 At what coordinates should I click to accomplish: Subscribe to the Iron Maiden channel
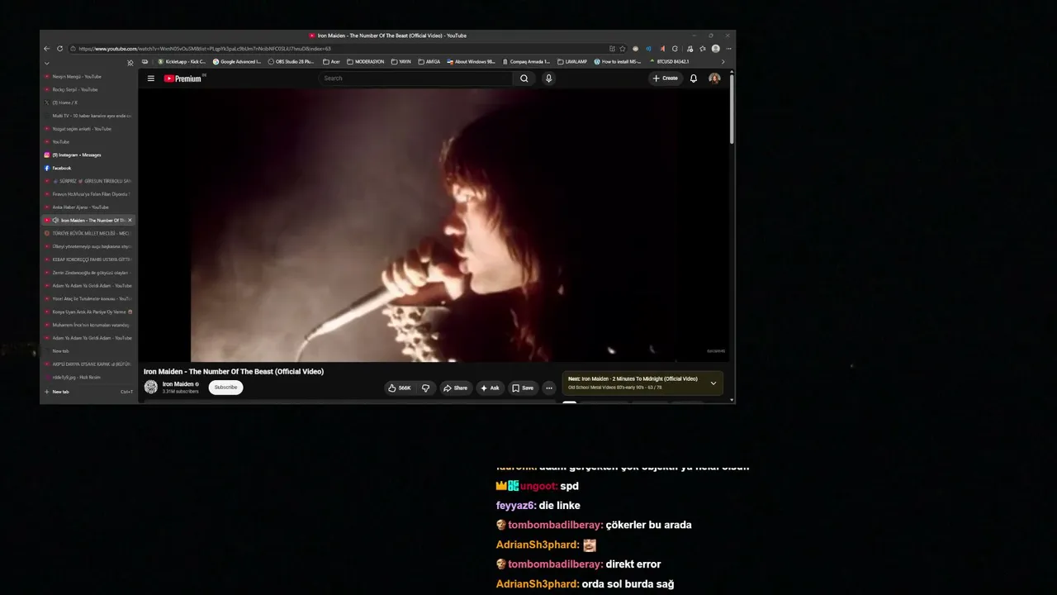coord(225,388)
